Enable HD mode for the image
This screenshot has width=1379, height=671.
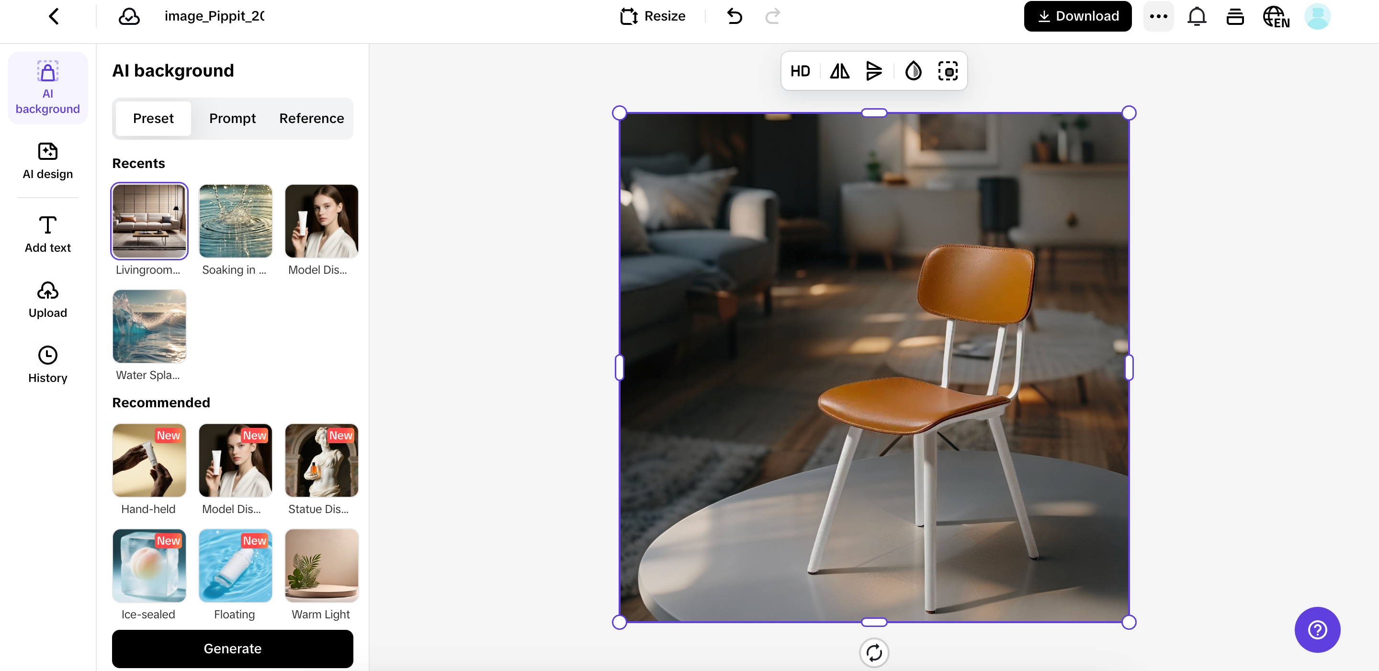click(x=800, y=71)
